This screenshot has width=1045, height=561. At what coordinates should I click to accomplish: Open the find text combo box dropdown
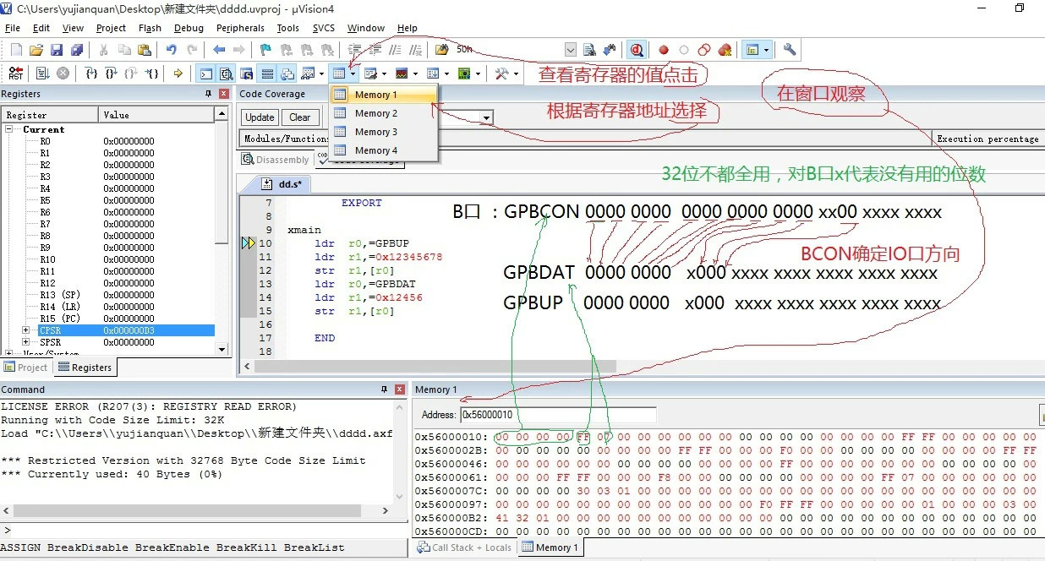570,50
